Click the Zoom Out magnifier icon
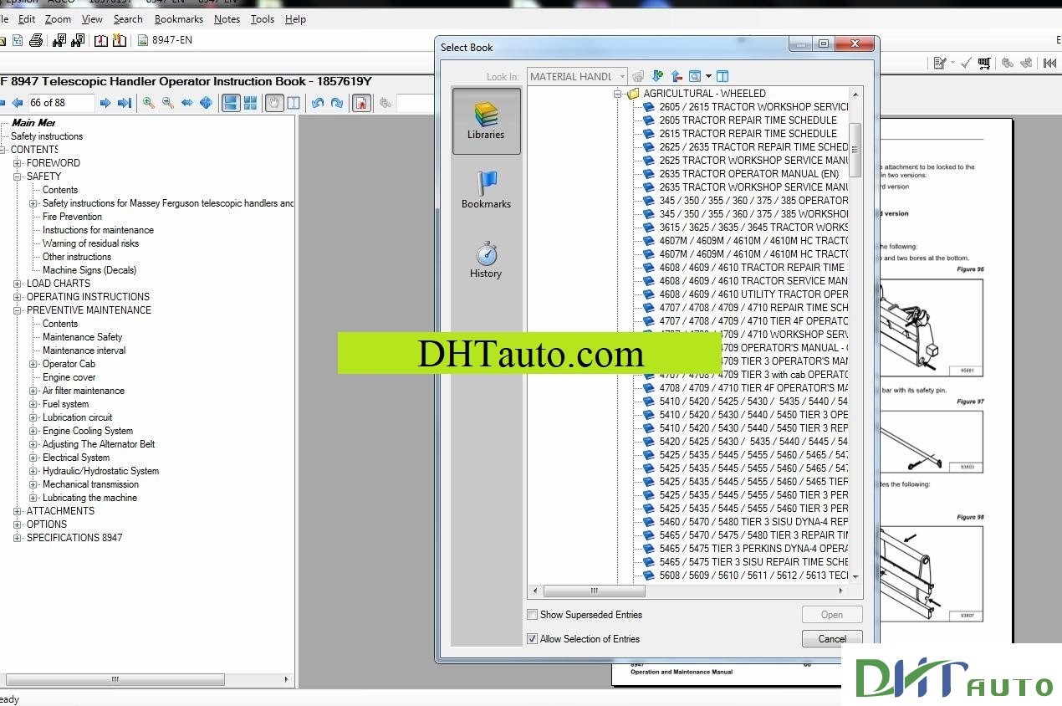The width and height of the screenshot is (1062, 706). click(x=166, y=103)
